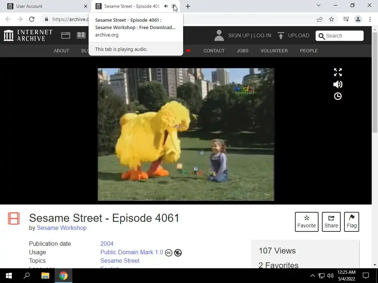Mute the video player volume icon
The width and height of the screenshot is (378, 283).
(x=338, y=84)
